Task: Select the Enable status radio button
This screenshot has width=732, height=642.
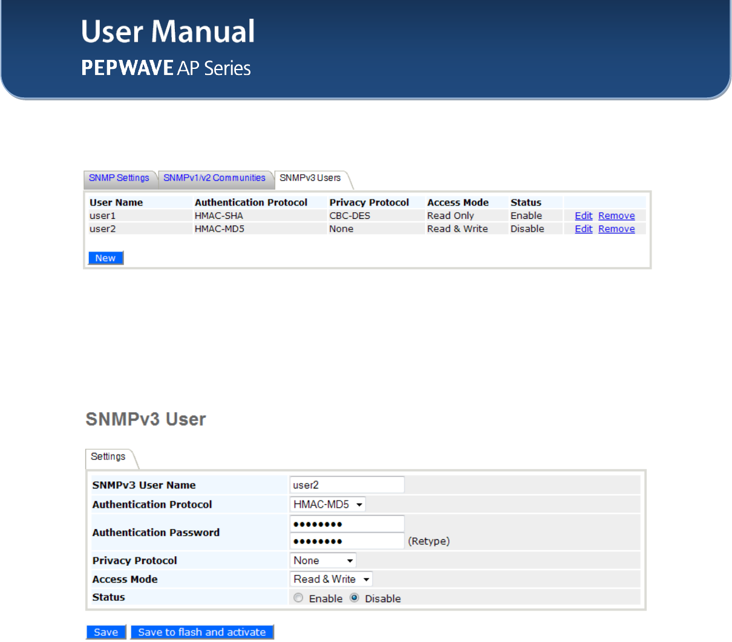Action: (298, 598)
